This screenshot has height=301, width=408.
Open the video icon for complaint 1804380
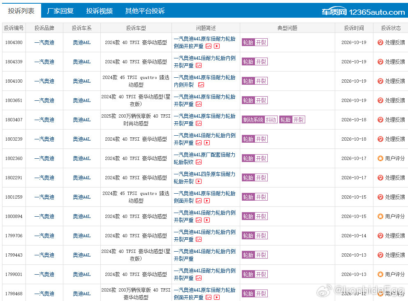[x=217, y=46]
